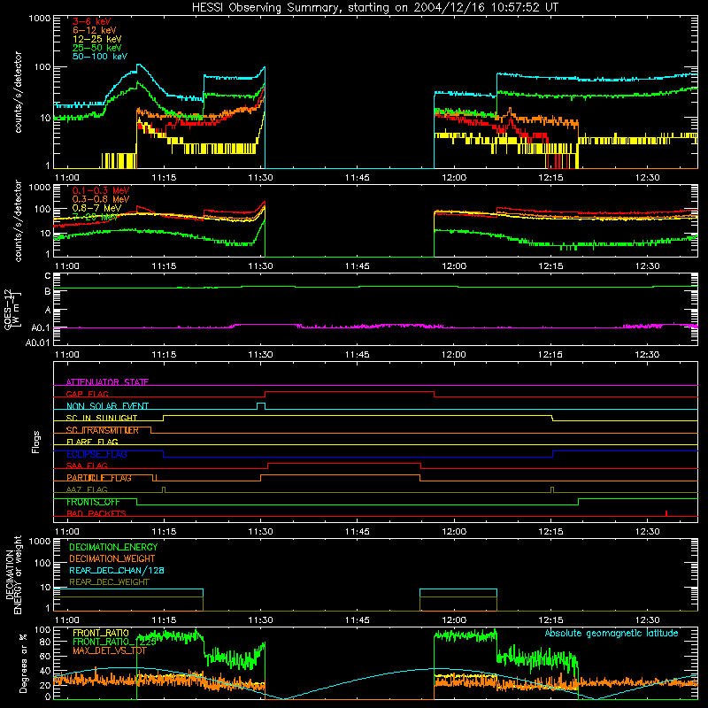Click the 0.3-0.8 MeV legend entry

101,199
